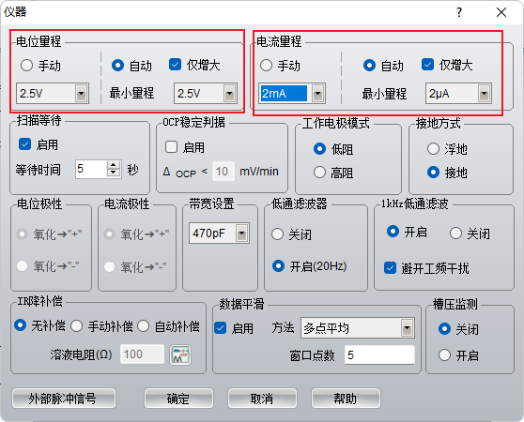The height and width of the screenshot is (422, 524).
Task: Select 自动补偿 IR compensation option
Action: click(x=143, y=326)
